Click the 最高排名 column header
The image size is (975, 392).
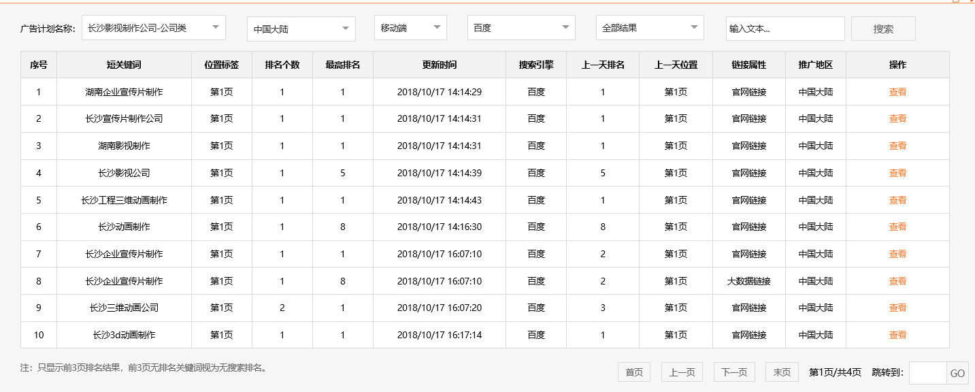coord(343,65)
